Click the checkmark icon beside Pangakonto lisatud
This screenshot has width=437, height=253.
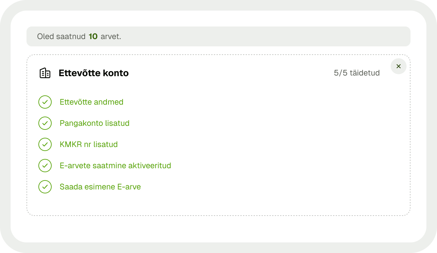(x=45, y=123)
